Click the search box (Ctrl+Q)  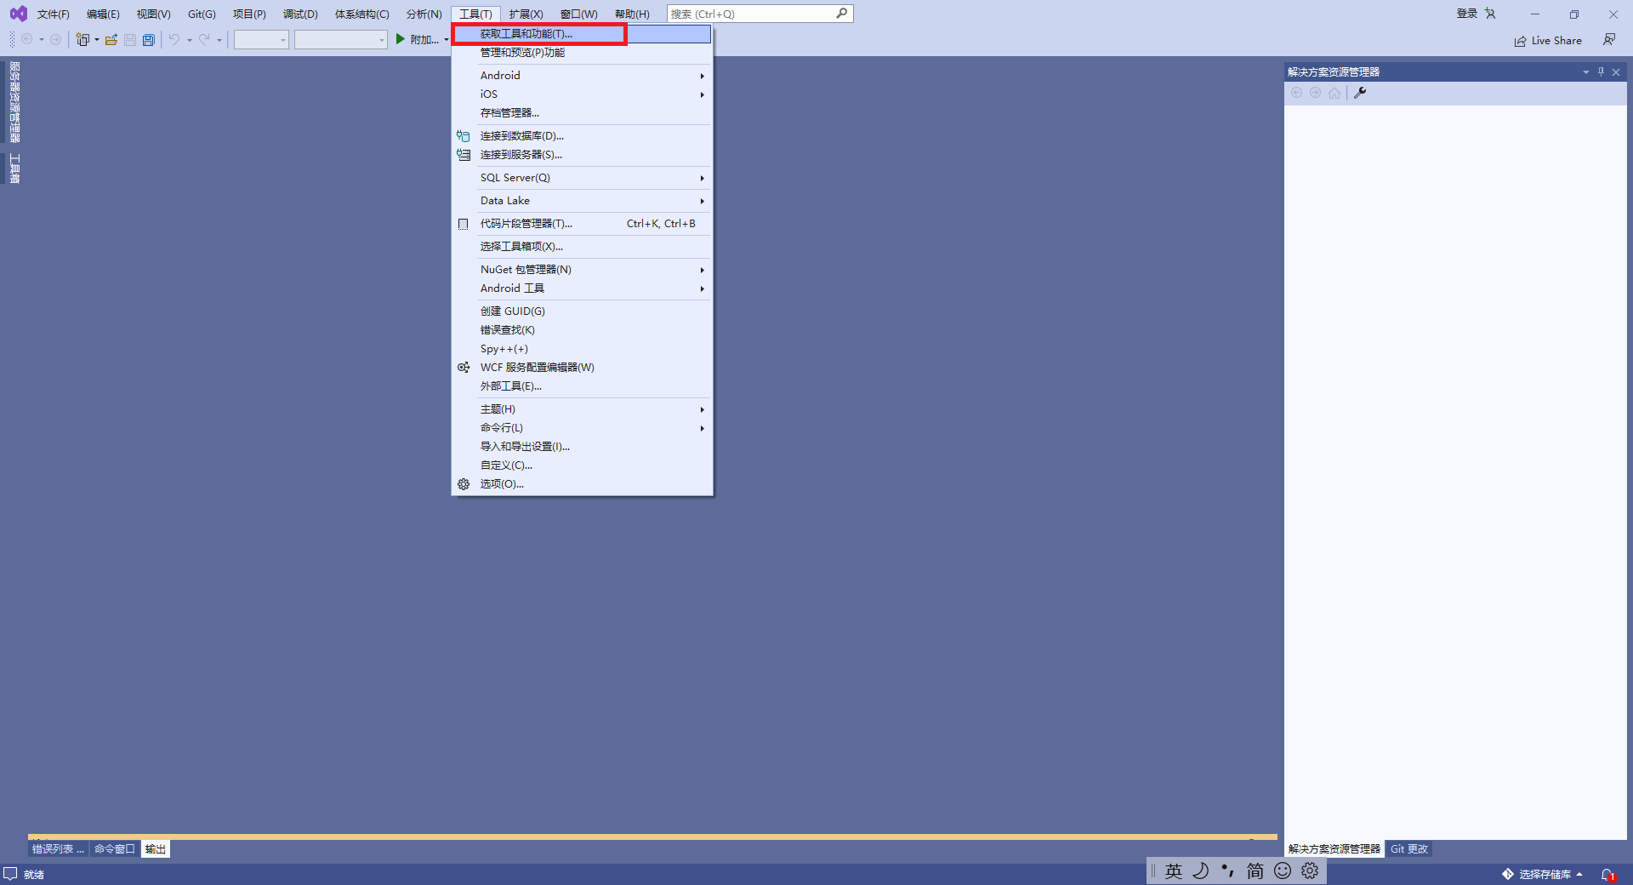[760, 14]
